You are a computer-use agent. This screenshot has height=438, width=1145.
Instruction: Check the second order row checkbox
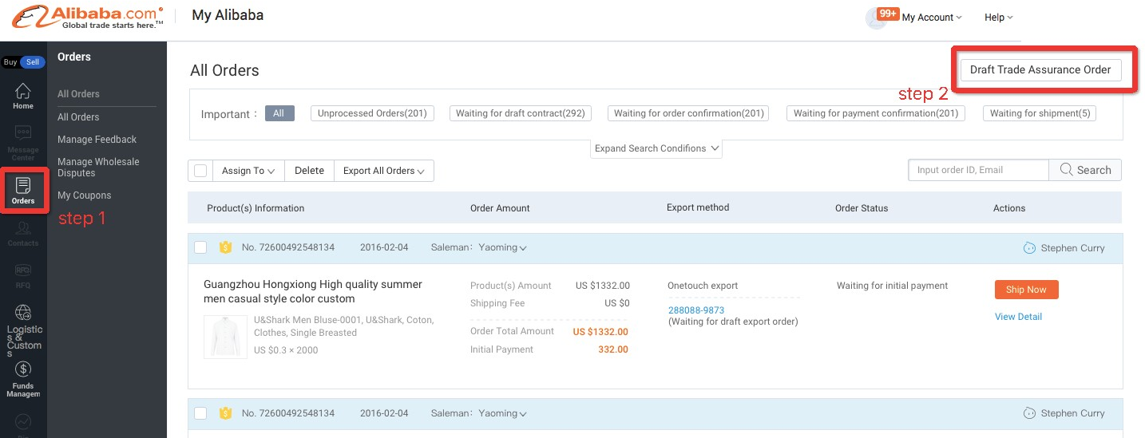tap(200, 413)
